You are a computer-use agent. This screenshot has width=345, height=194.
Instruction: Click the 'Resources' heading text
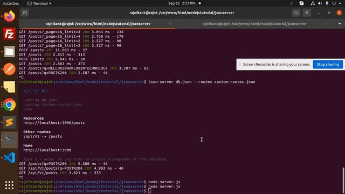point(33,118)
